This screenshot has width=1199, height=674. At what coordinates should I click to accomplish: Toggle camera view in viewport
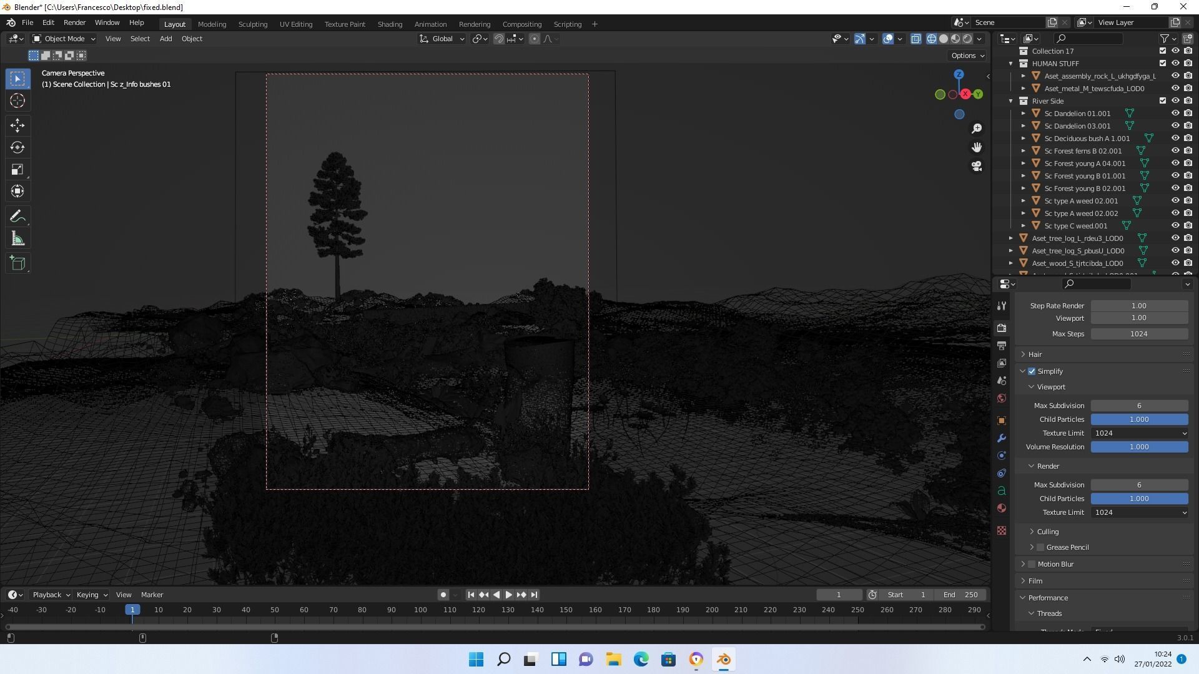tap(977, 167)
